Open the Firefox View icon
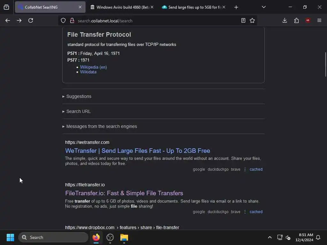This screenshot has width=327, height=245. point(6,7)
